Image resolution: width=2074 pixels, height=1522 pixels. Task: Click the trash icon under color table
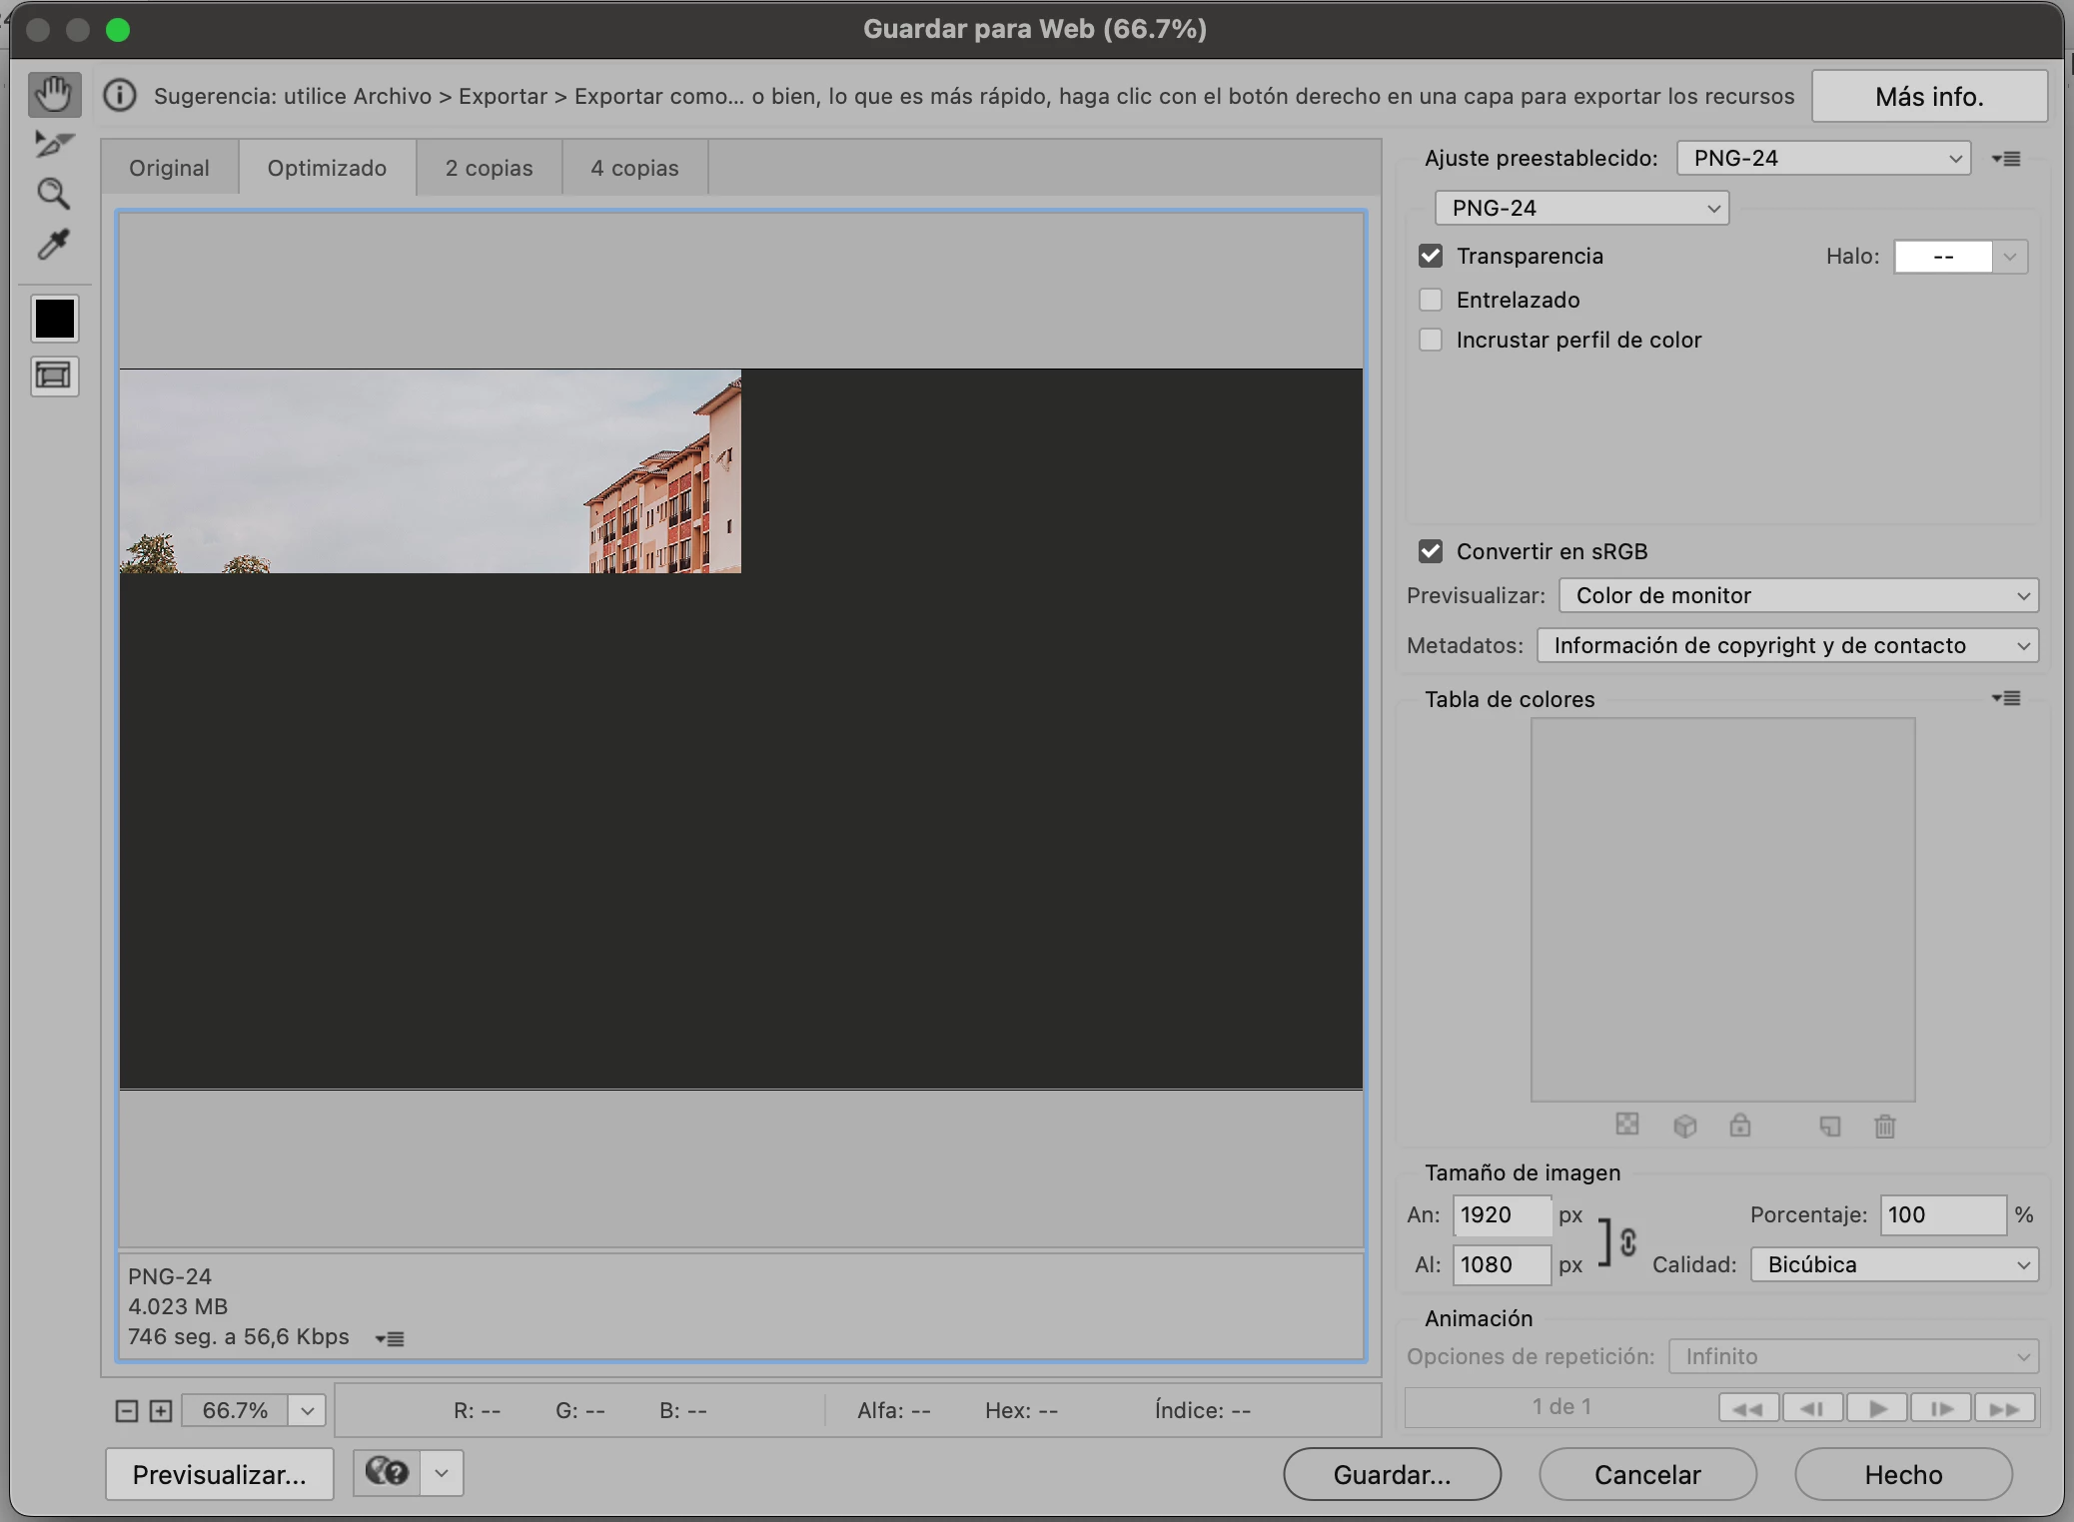(1884, 1127)
